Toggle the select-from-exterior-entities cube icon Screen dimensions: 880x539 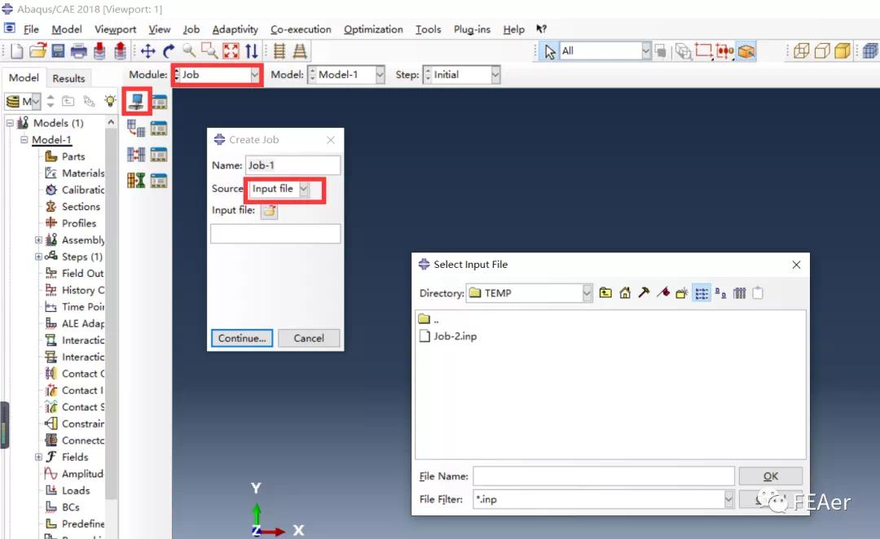(746, 51)
